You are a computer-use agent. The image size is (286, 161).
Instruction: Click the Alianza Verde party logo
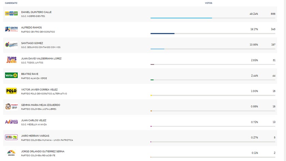[x=11, y=75]
